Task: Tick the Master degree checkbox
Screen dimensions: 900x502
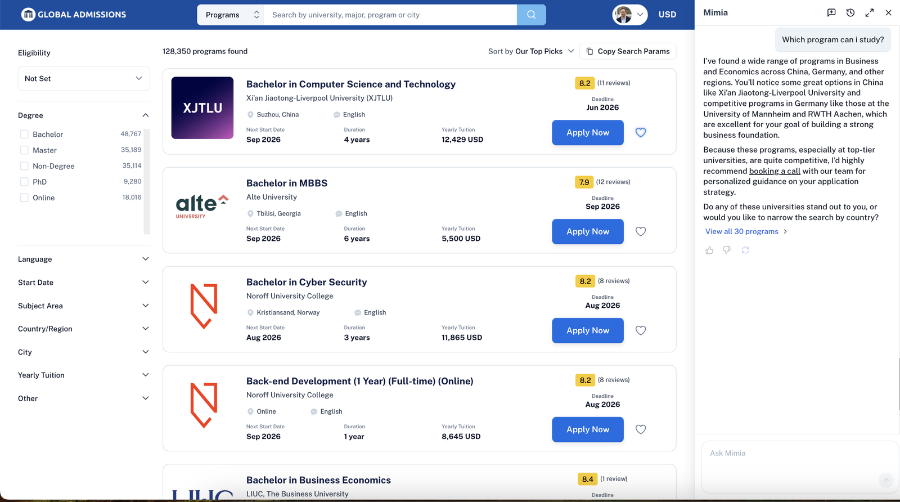Action: click(24, 150)
